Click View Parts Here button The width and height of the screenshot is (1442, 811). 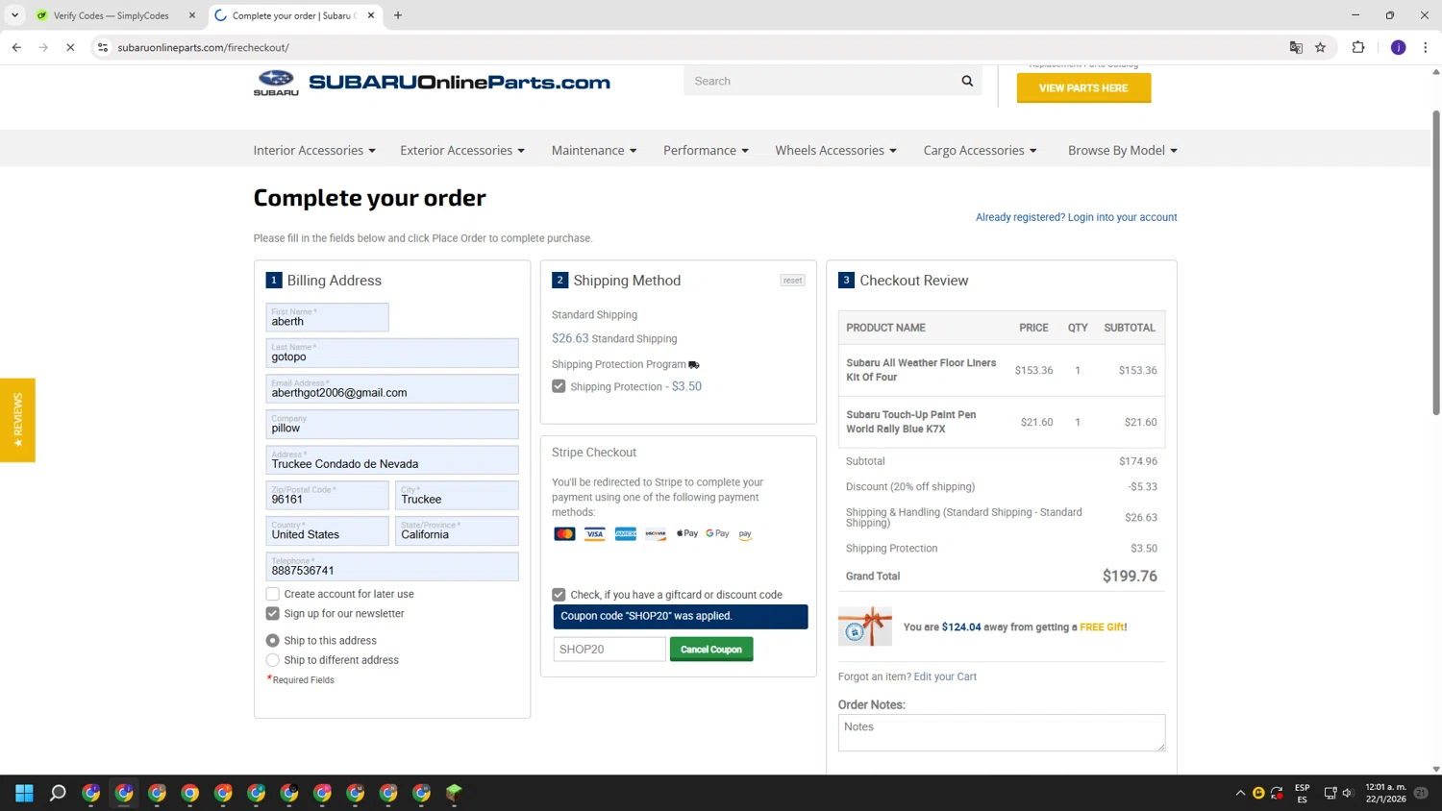click(x=1083, y=88)
